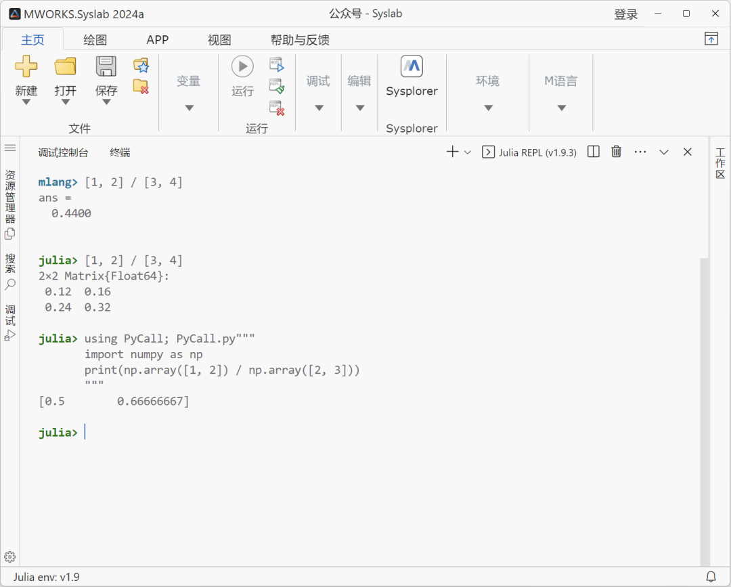This screenshot has height=587, width=731.
Task: Select the Sysplorer icon in the ribbon
Action: pyautogui.click(x=412, y=66)
